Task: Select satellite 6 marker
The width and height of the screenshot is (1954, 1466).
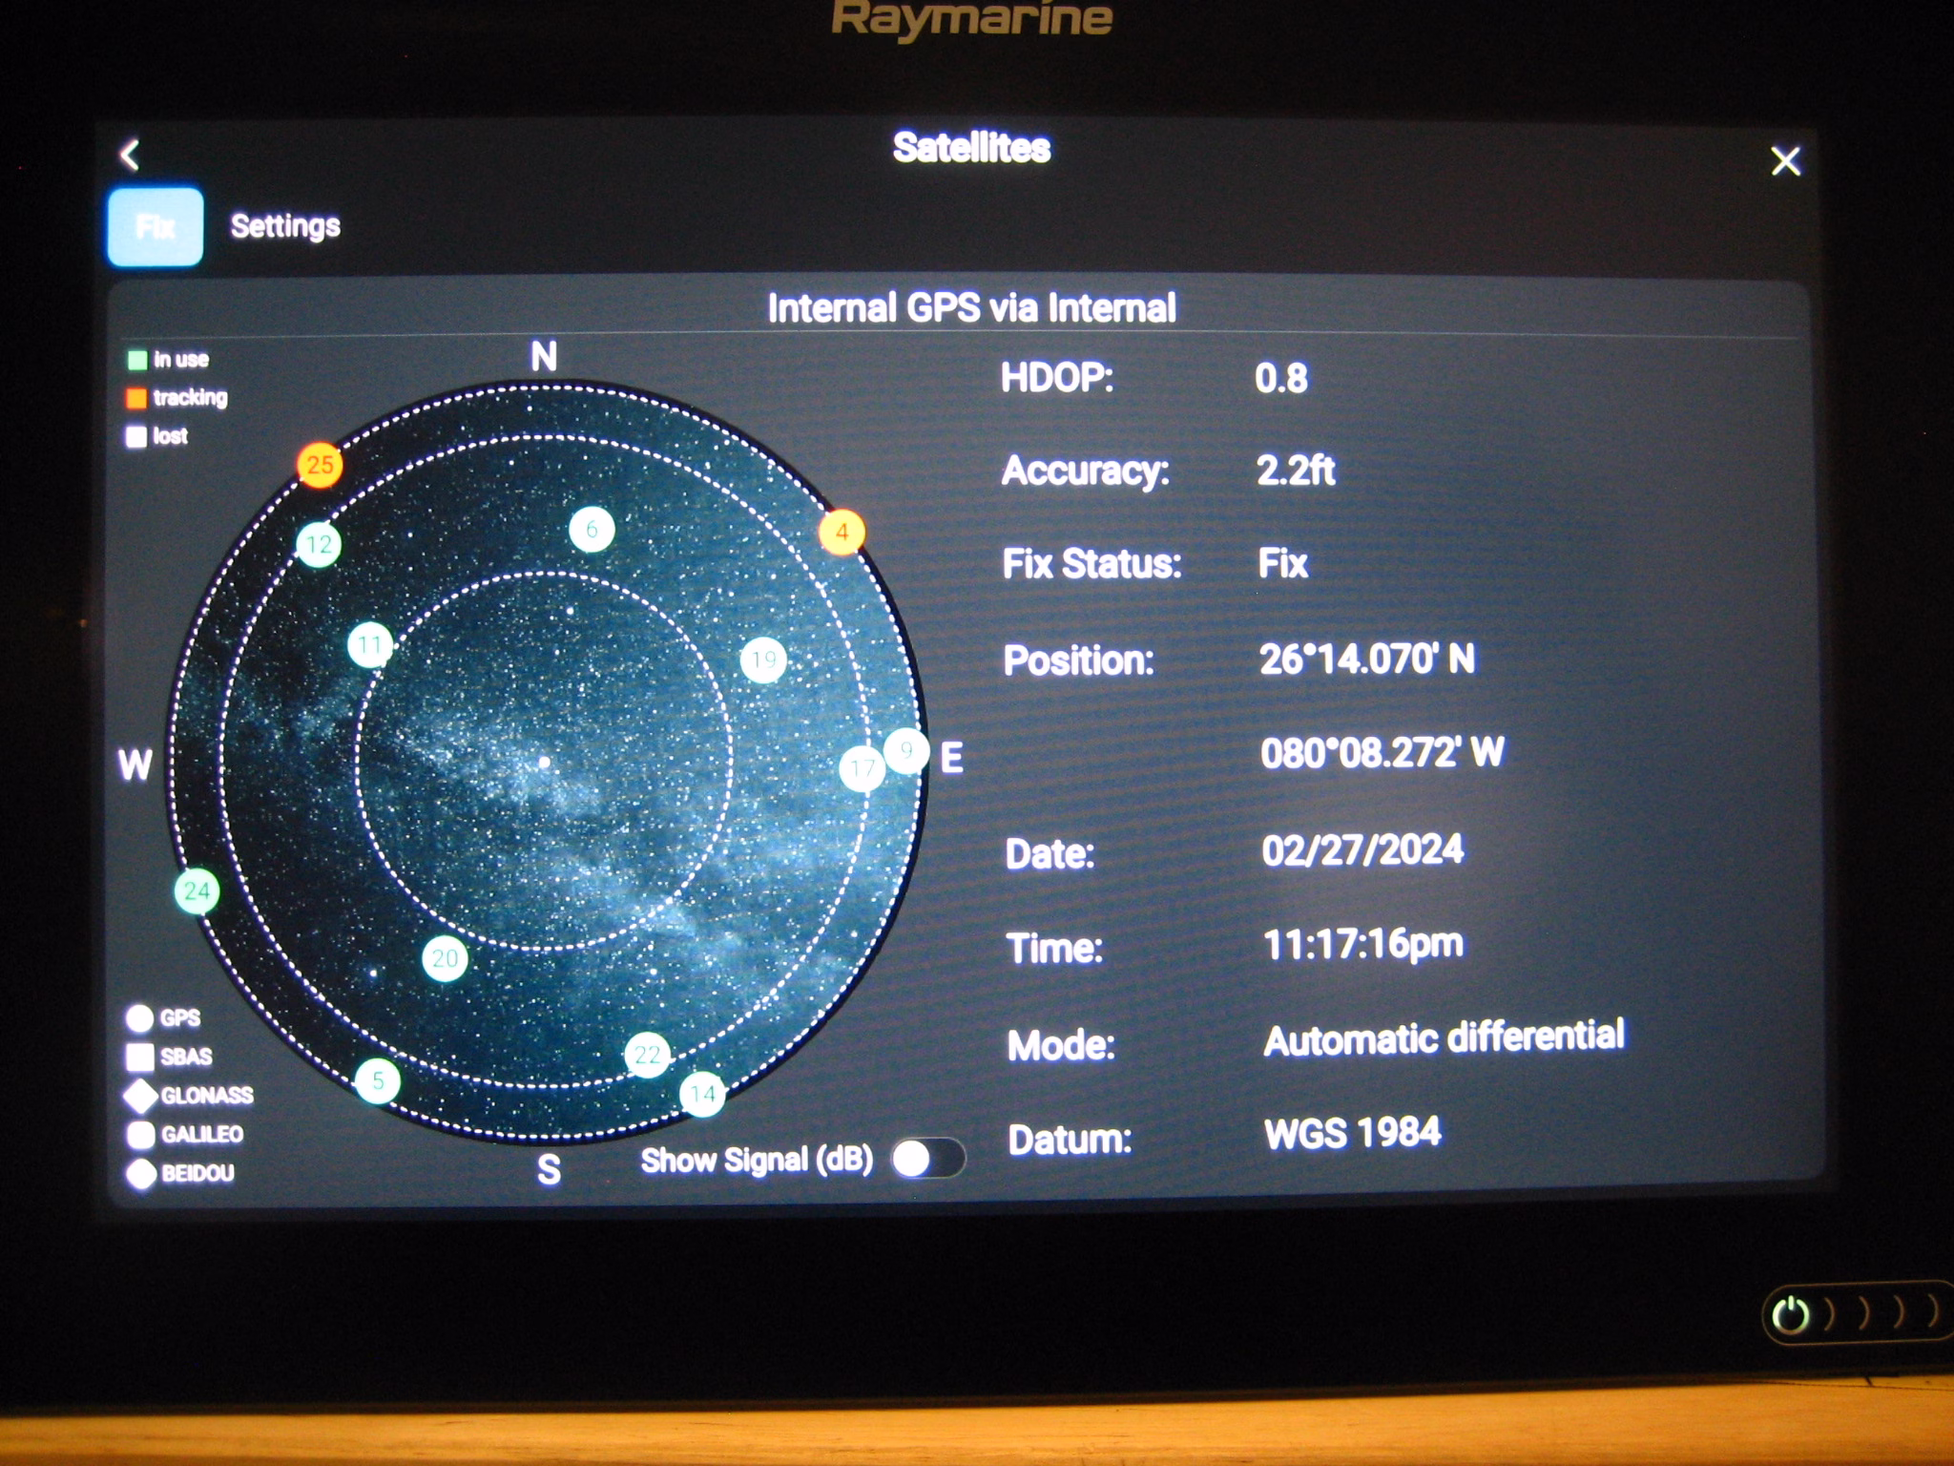Action: coord(592,529)
